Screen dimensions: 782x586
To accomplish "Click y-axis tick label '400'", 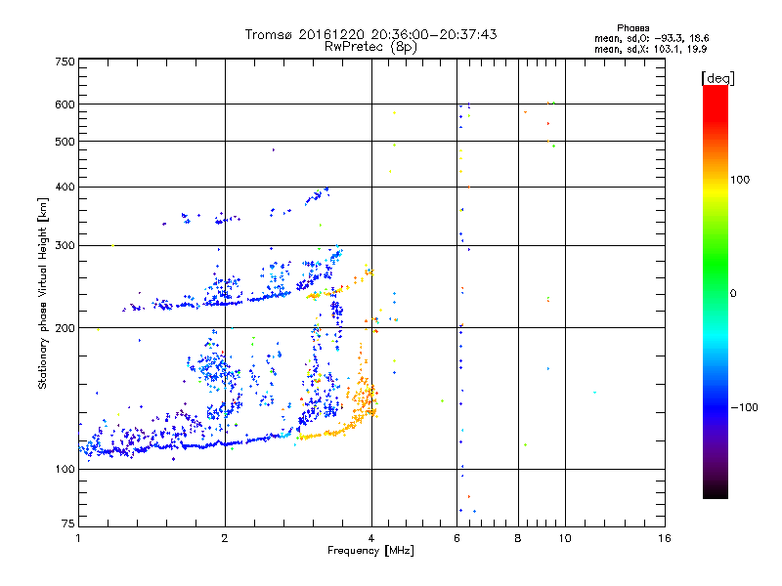I will pos(65,187).
